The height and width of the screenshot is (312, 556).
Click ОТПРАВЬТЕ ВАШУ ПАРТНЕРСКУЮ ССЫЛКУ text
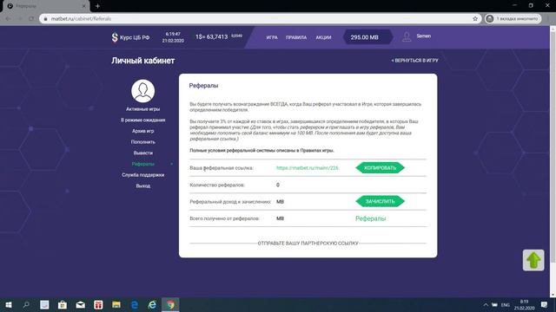click(308, 244)
